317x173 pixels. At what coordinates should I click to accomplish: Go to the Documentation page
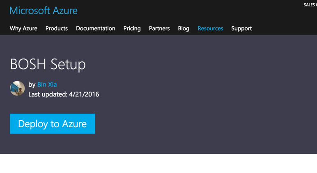[x=96, y=28]
